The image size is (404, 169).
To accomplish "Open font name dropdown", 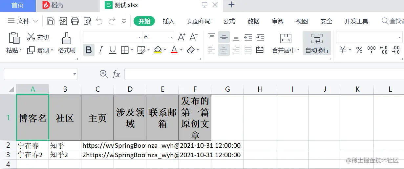I will click(x=139, y=37).
